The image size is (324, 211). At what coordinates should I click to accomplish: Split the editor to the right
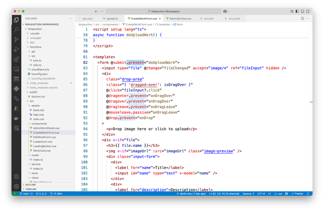[x=302, y=18]
